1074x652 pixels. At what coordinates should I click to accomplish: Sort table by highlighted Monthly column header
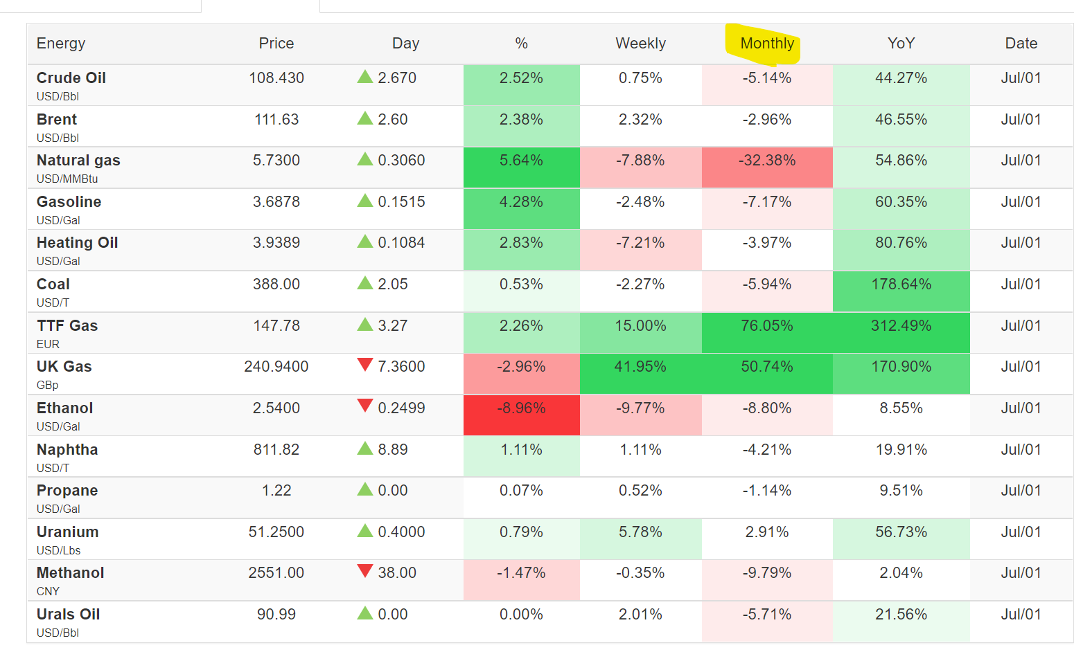coord(767,44)
